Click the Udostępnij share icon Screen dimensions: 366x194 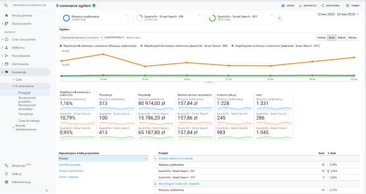(322, 5)
